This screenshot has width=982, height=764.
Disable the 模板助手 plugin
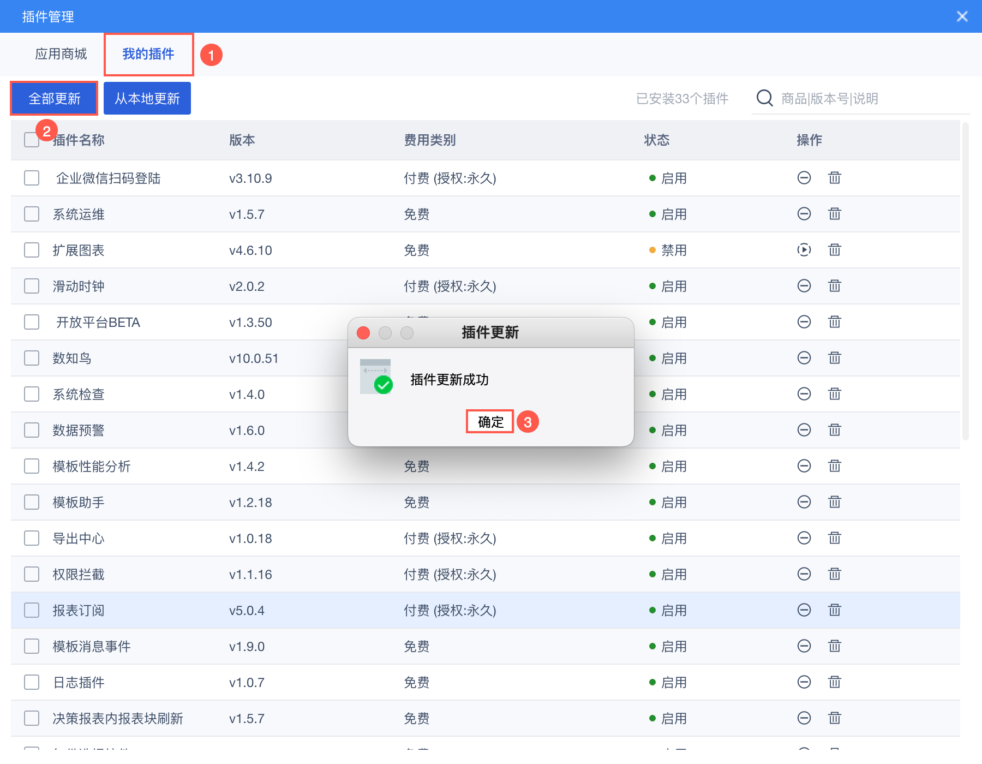tap(804, 502)
